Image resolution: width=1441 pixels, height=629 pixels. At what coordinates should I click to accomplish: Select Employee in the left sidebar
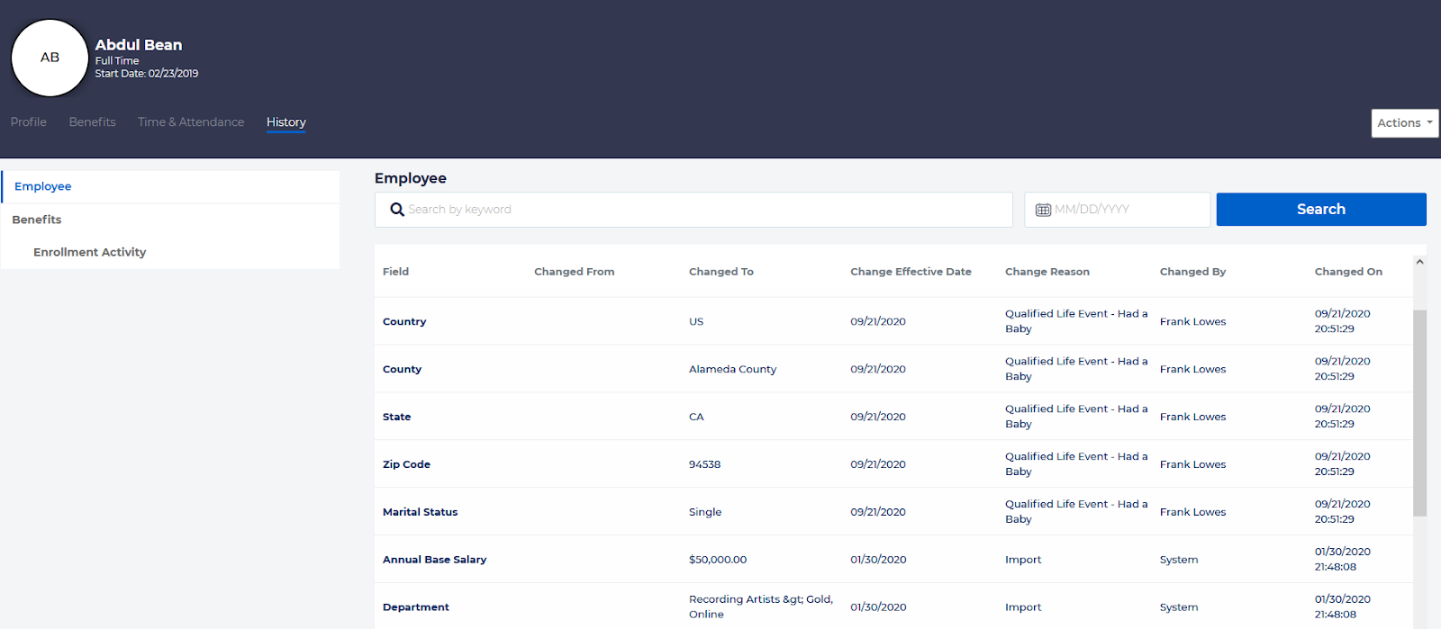43,186
